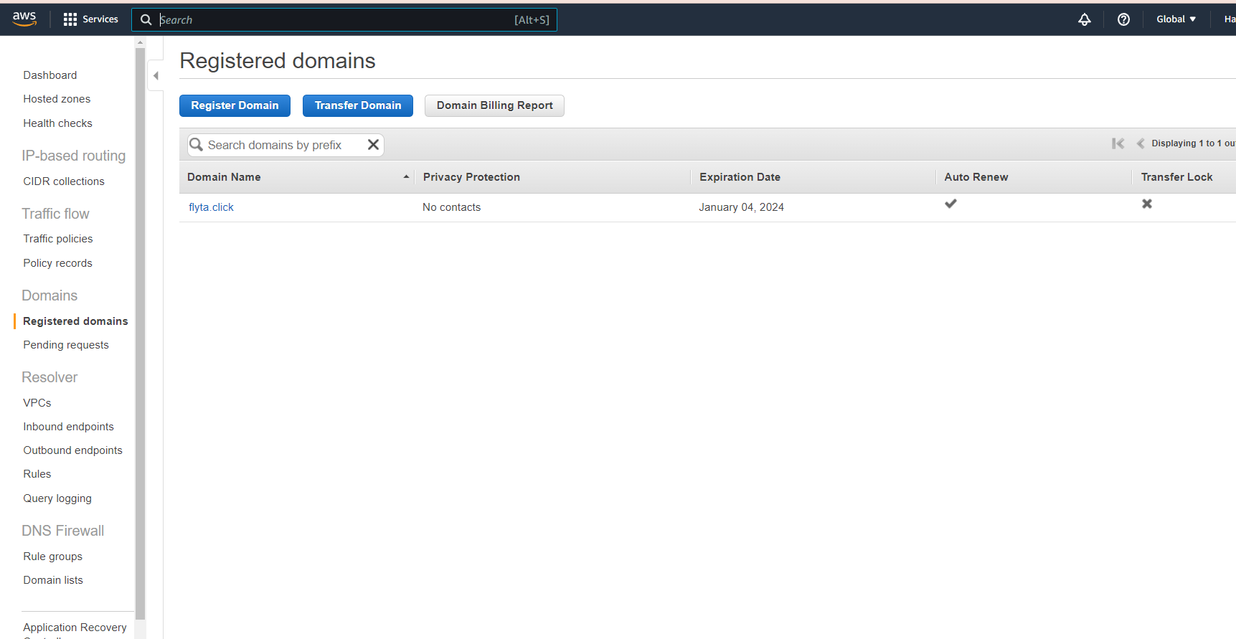Click the Transfer Domain button

[358, 105]
